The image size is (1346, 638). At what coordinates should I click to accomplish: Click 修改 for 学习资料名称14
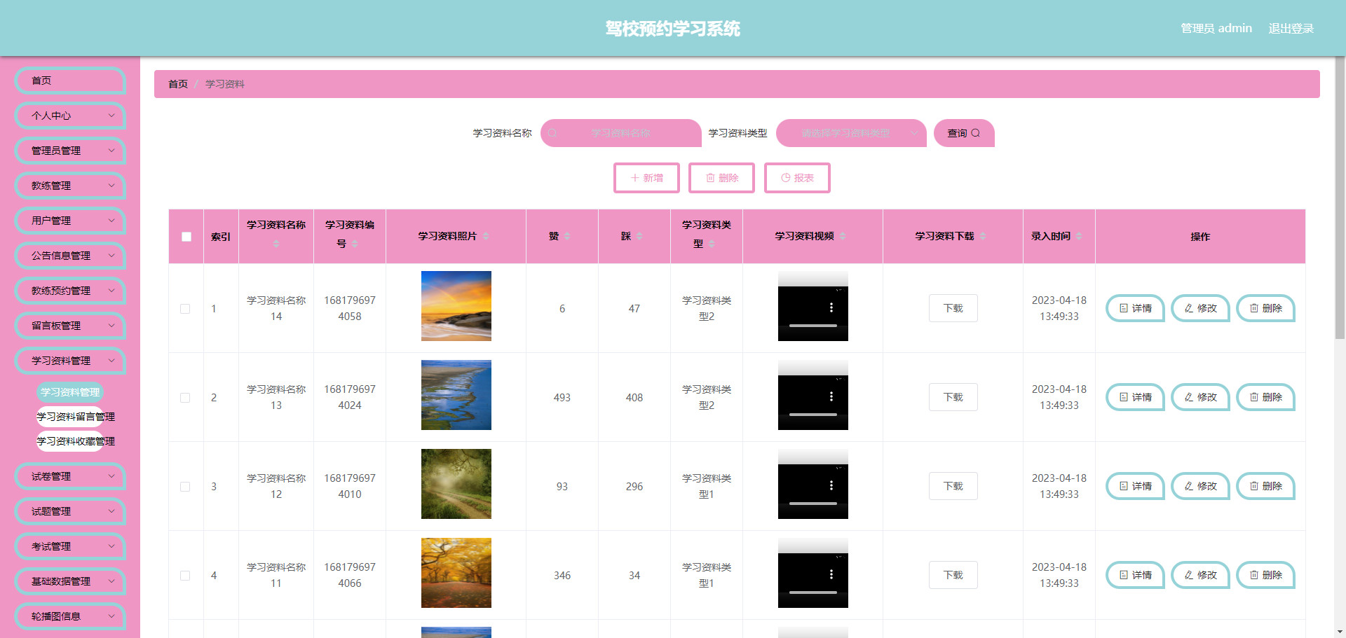(x=1200, y=308)
